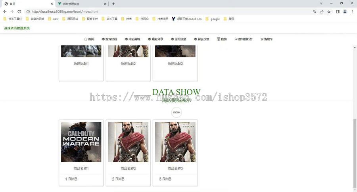This screenshot has height=192, width=357.
Task: Open the 站长工具 bookmark folder
Action: 109,19
